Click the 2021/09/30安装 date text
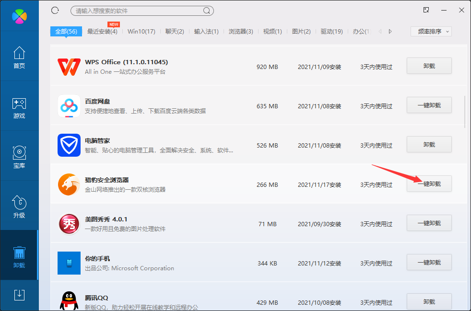Viewport: 471px width, 311px height. point(319,224)
